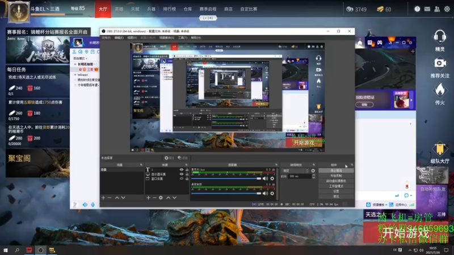Open settings gear for 麦克风/Aux mixer channel

(272, 178)
